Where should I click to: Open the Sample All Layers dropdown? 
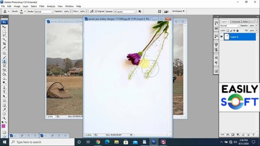(x=125, y=12)
